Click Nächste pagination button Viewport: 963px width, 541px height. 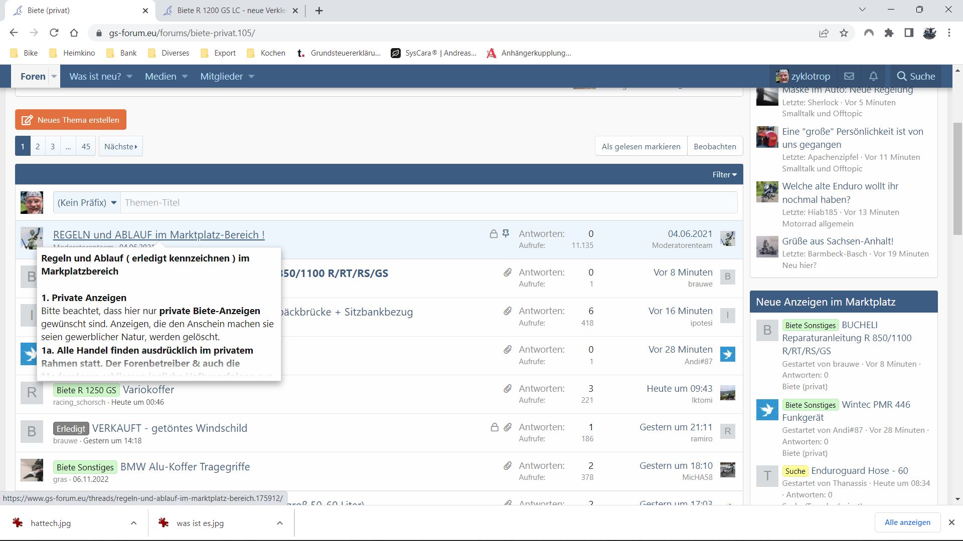121,146
